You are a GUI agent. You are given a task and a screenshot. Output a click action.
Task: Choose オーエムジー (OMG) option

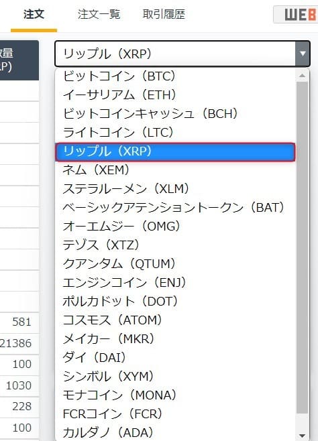175,226
